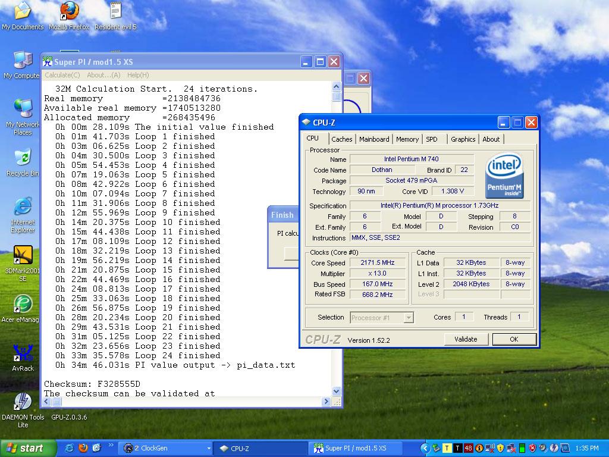Click CPU-Z title bar icon

[306, 123]
